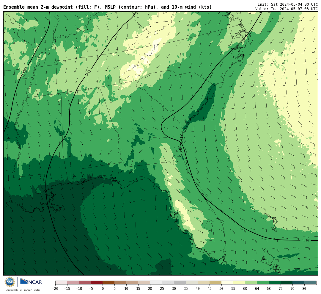Open the ensemble.ucar.edu link text

tap(23, 290)
